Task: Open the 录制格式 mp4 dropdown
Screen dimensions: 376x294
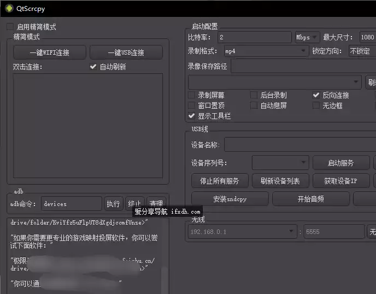Action: 266,51
